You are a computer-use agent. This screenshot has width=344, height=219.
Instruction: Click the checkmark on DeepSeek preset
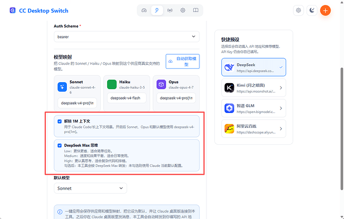[x=281, y=67]
